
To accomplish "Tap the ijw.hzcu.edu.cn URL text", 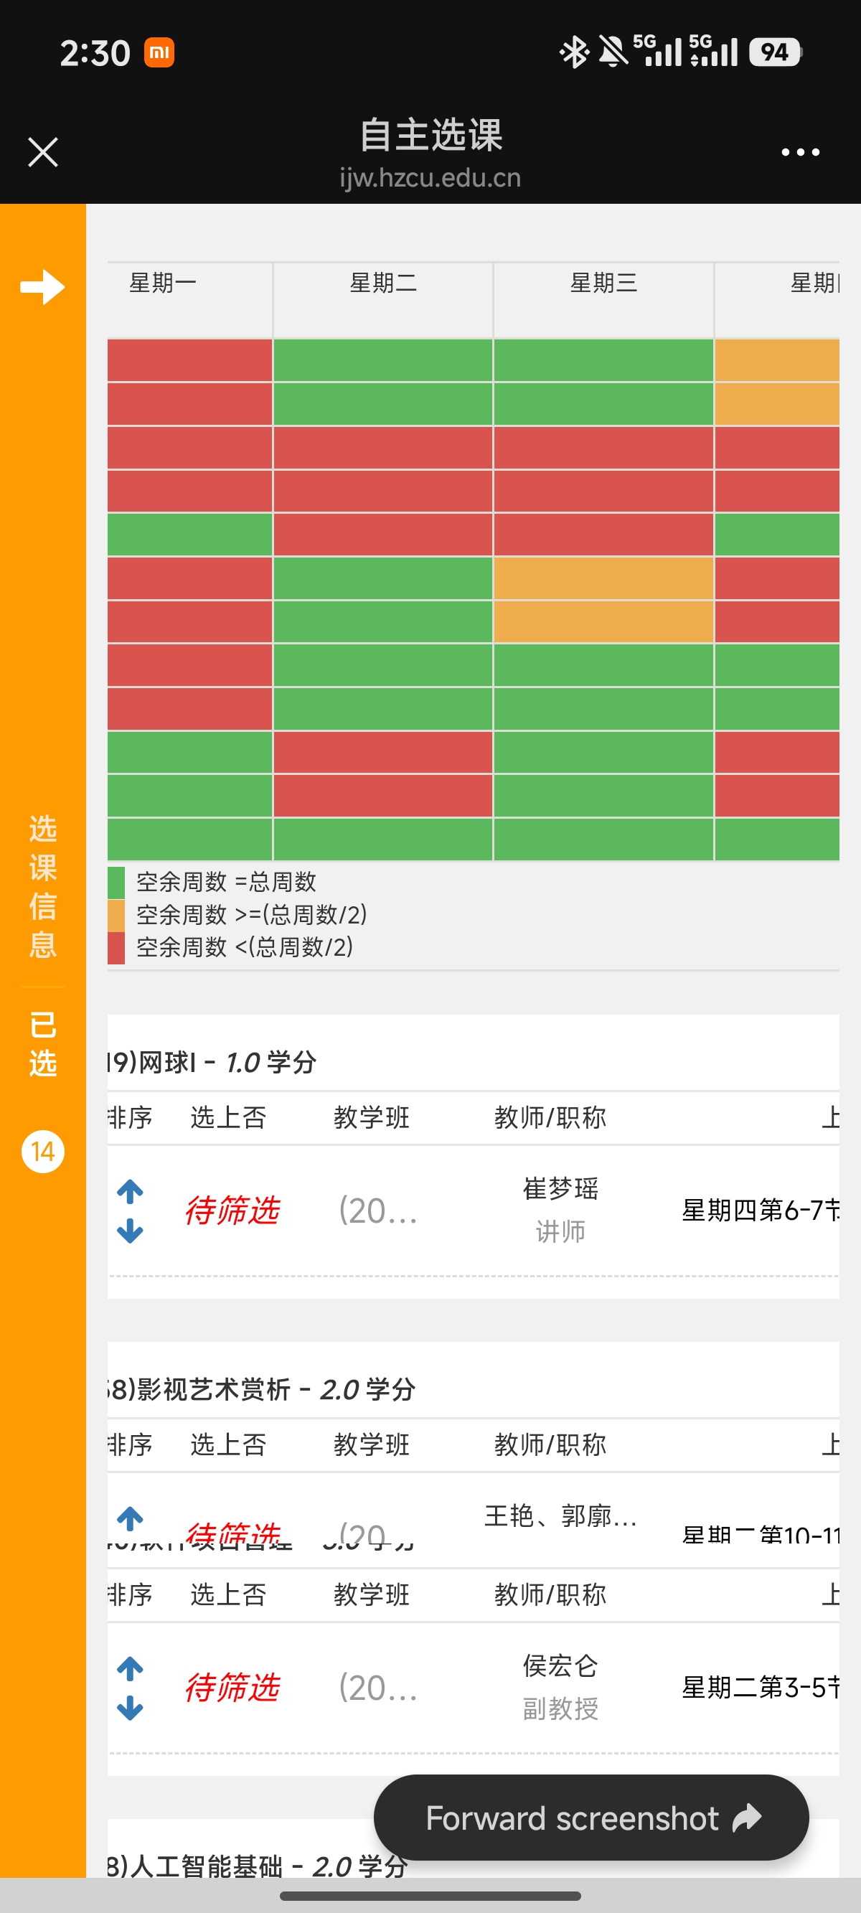I will pos(430,178).
